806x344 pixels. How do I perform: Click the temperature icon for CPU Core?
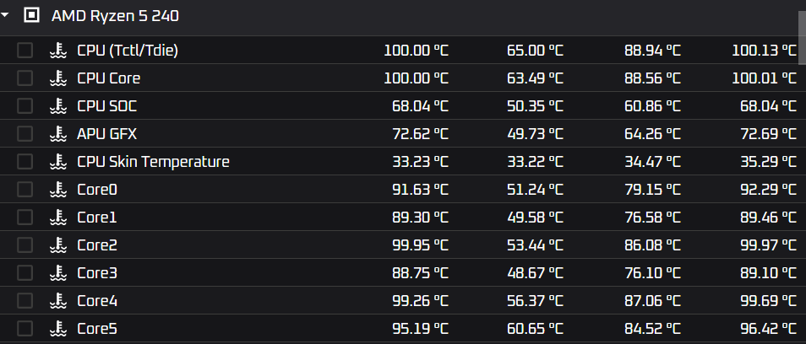coord(58,78)
